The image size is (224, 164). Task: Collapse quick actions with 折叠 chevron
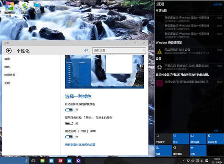click(x=219, y=130)
